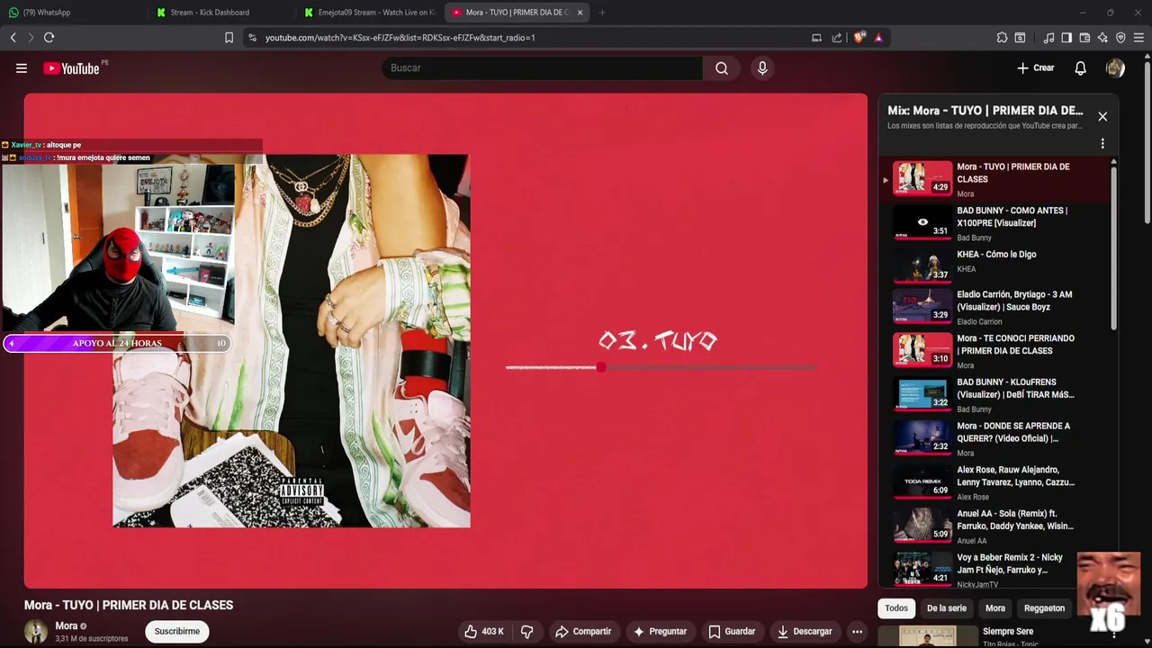Go forward with browser forward arrow
The width and height of the screenshot is (1152, 648).
click(31, 38)
